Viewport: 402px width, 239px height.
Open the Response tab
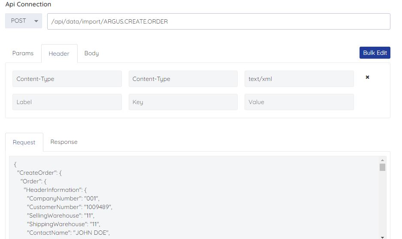(x=64, y=142)
